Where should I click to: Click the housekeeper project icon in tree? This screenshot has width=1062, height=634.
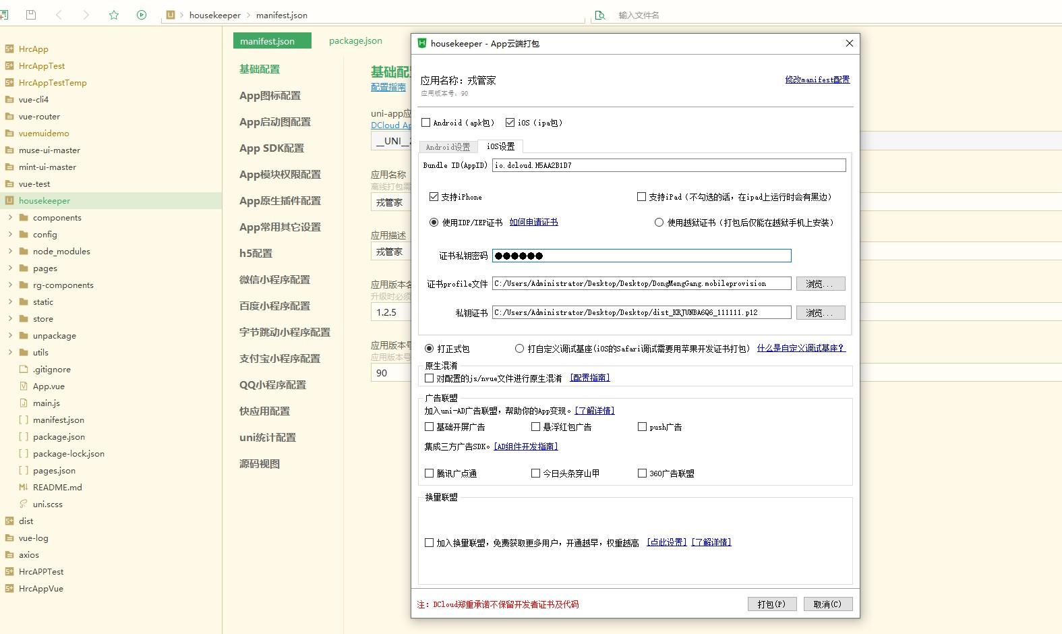pos(9,200)
